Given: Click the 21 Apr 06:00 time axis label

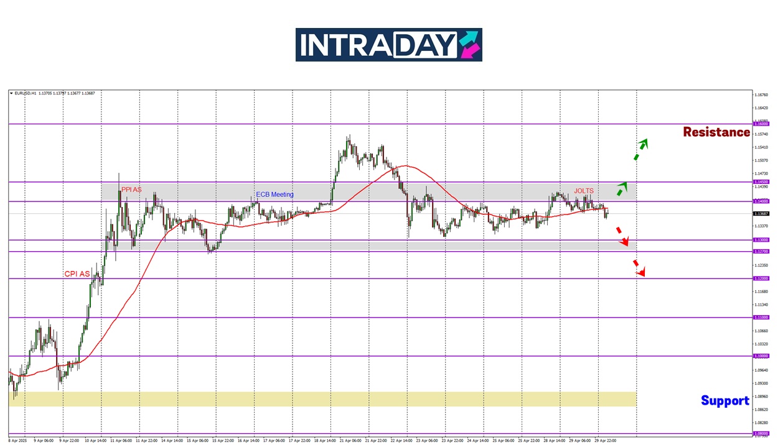Looking at the screenshot, I should (x=351, y=439).
